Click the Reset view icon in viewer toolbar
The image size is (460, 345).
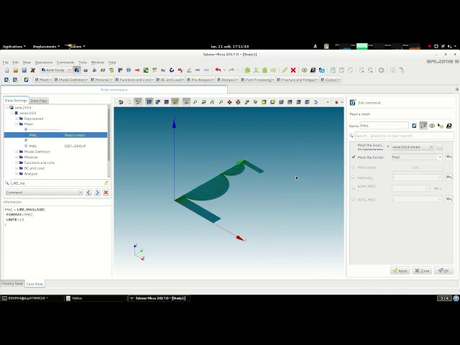[316, 102]
